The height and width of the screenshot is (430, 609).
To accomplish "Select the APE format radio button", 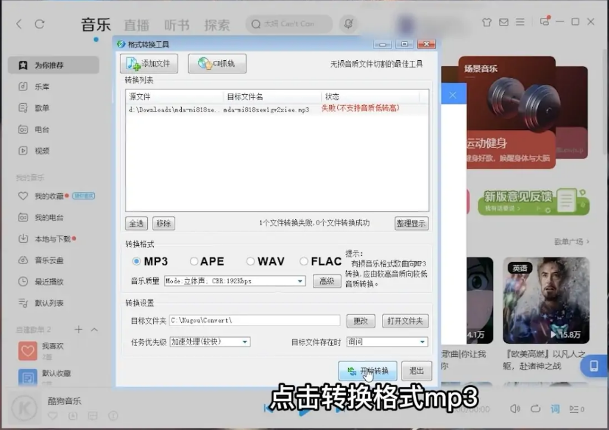I will [x=194, y=261].
